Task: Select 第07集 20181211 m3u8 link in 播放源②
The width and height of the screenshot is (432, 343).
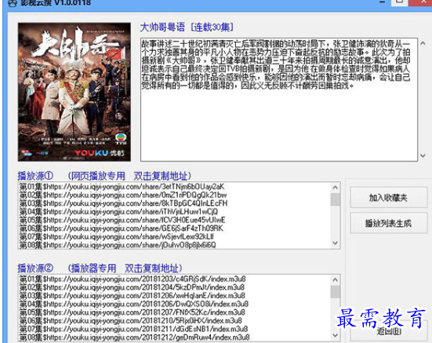Action: point(133,329)
